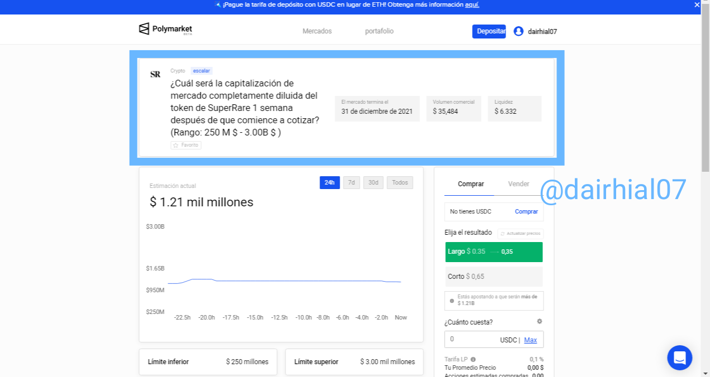The height and width of the screenshot is (377, 710).
Task: Click the Comprar USDC link
Action: (526, 212)
